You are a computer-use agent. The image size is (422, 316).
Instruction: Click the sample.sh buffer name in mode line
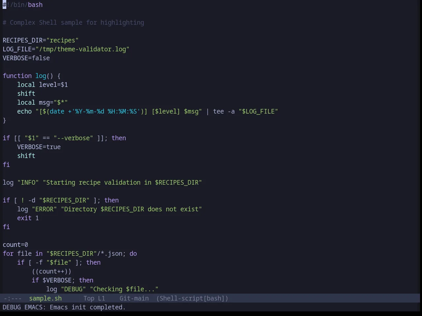[x=45, y=298]
